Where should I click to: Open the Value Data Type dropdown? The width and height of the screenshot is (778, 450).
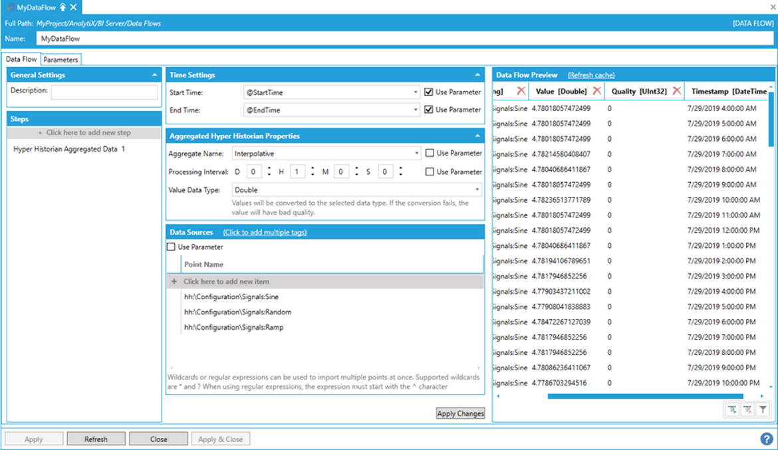click(477, 190)
